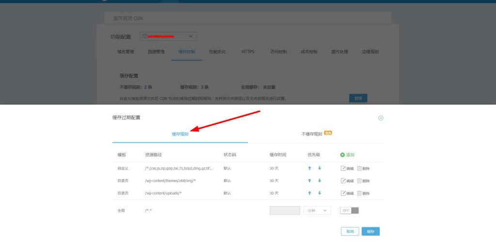Viewport: 496px width, 246px height.
Task: Click the 模板 column header
Action: point(122,155)
